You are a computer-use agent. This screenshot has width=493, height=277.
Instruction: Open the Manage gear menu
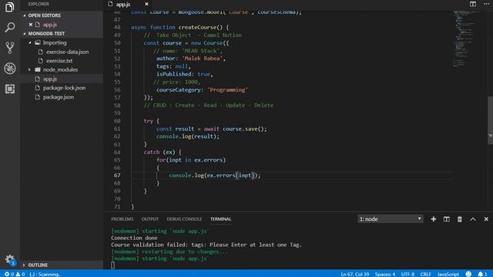[10, 259]
